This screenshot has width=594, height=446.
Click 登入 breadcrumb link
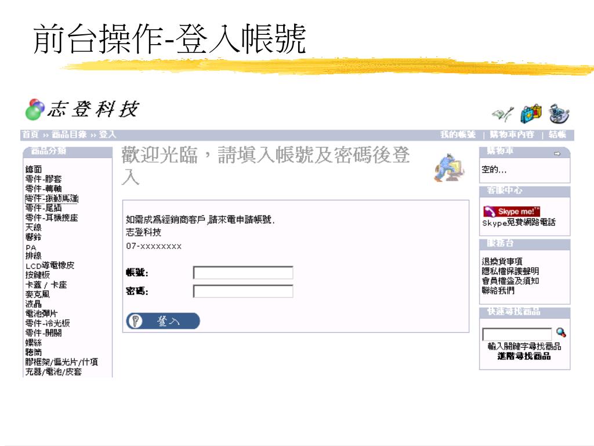click(x=107, y=134)
